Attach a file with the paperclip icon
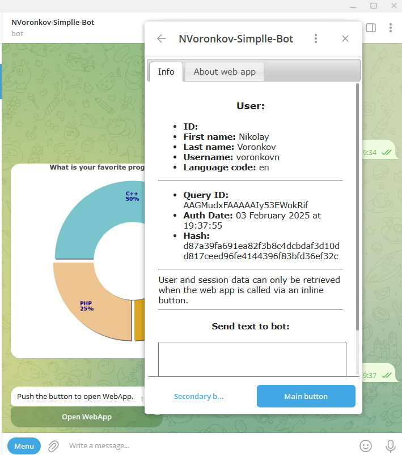The image size is (402, 455). click(53, 446)
